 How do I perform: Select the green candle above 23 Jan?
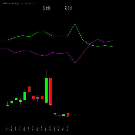pyautogui.click(x=25, y=96)
